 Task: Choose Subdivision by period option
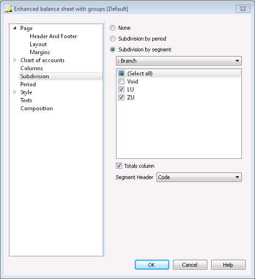tap(113, 39)
